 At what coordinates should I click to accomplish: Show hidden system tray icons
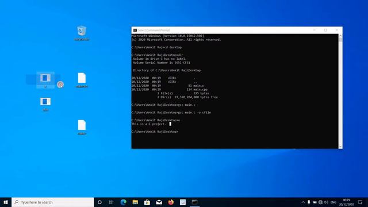303,202
